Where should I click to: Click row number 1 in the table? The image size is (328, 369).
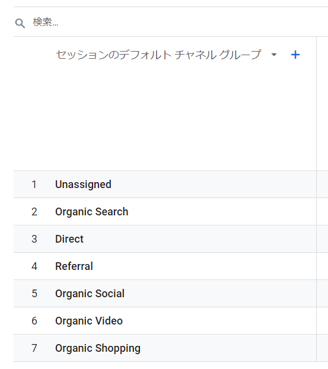34,184
